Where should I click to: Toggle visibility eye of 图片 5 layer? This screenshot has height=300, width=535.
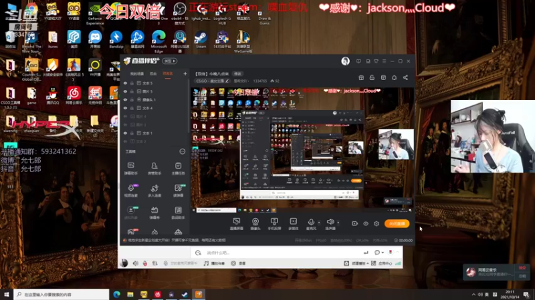125,91
